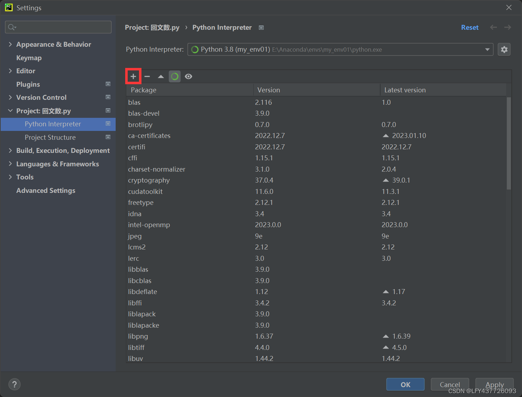Click the minus icon to uninstall package

tap(147, 76)
